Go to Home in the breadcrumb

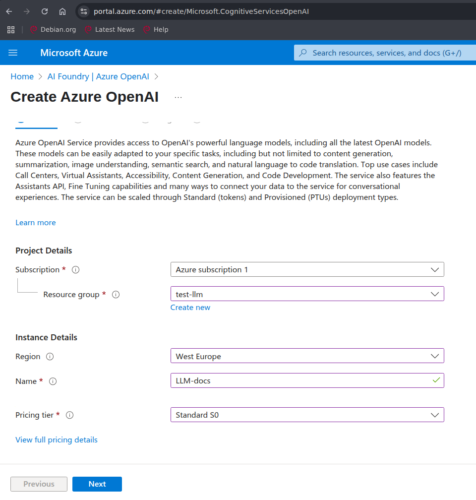point(22,76)
